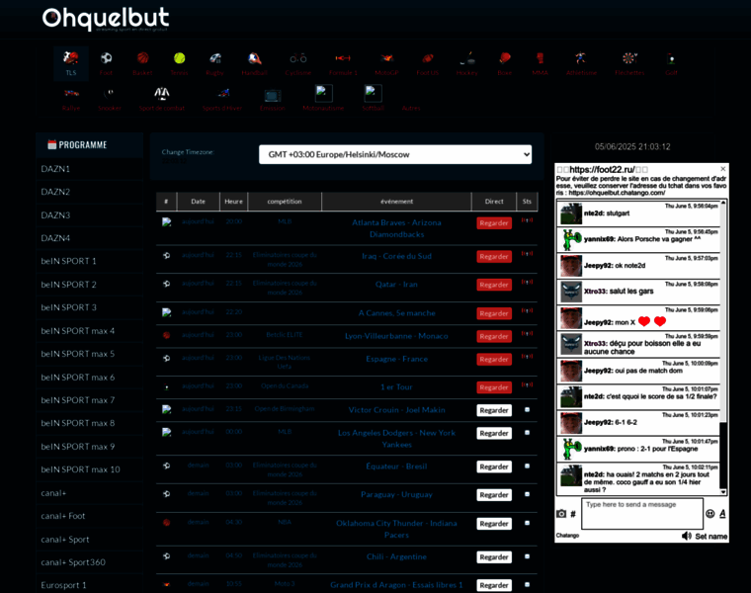This screenshot has width=751, height=593.
Task: Open Équateur - Bresil event link
Action: (396, 466)
